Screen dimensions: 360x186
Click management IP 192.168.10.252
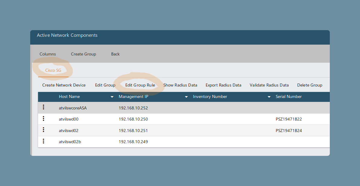(x=133, y=108)
